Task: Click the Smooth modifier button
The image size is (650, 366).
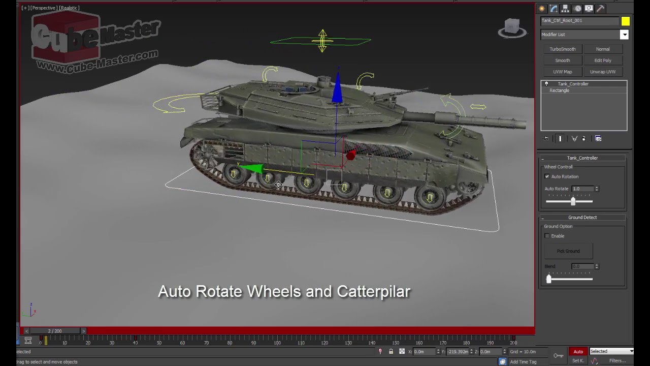Action: click(x=563, y=60)
